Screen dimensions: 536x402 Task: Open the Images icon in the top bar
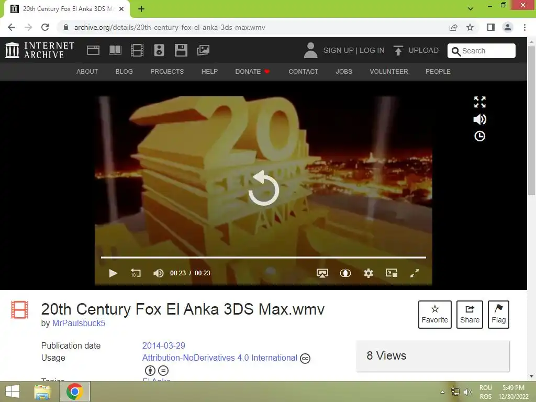[203, 50]
